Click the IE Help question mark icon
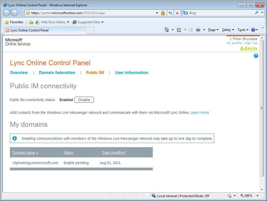 pyautogui.click(x=253, y=30)
